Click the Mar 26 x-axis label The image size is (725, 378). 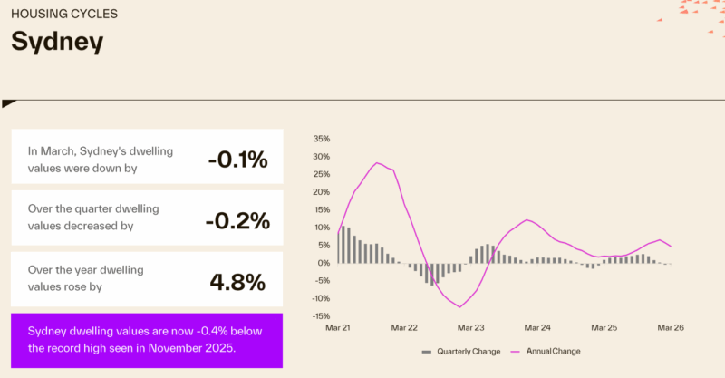[x=671, y=327]
